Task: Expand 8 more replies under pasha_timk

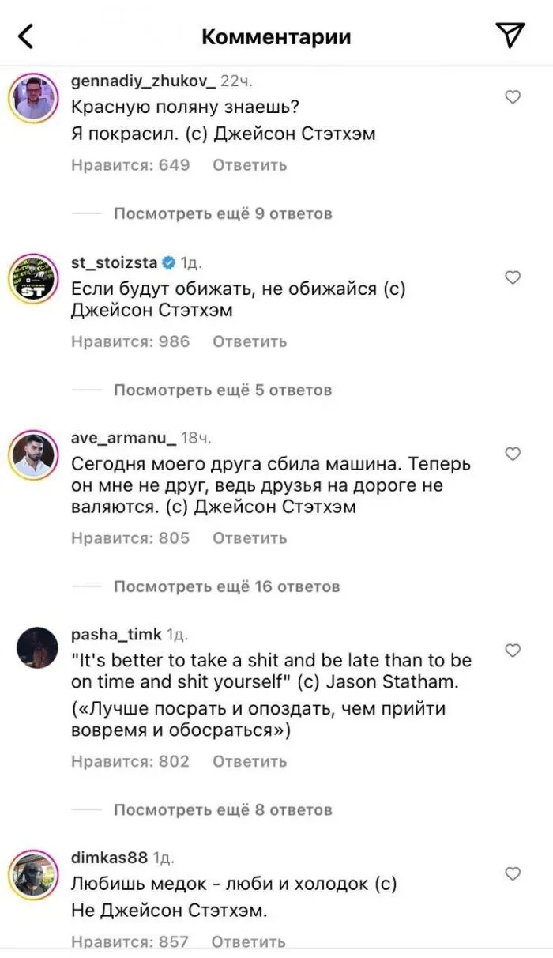Action: [223, 810]
